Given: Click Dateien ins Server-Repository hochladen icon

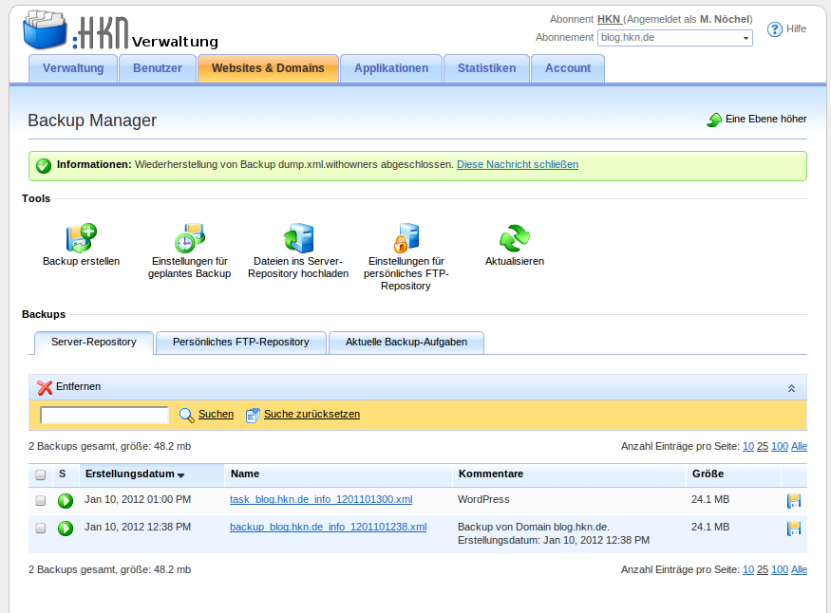Looking at the screenshot, I should 298,237.
